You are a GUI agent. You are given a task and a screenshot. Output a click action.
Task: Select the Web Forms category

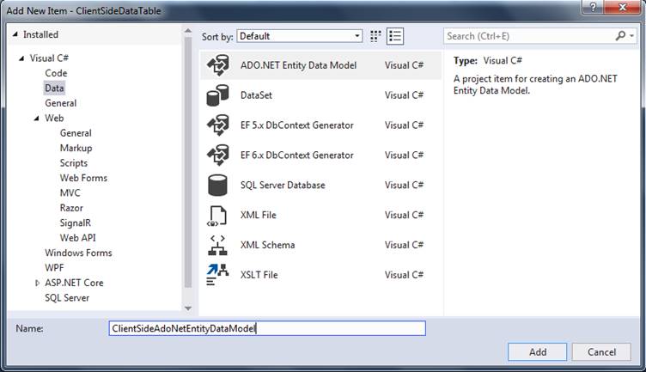[83, 178]
